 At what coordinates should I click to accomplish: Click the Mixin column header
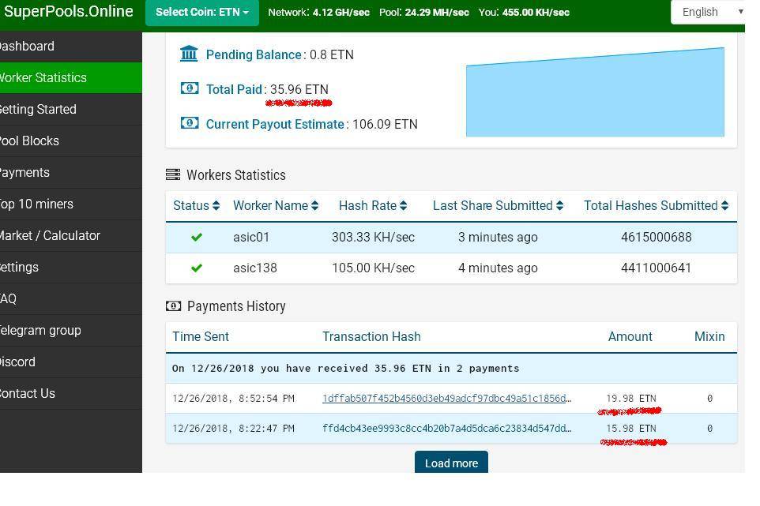click(709, 336)
